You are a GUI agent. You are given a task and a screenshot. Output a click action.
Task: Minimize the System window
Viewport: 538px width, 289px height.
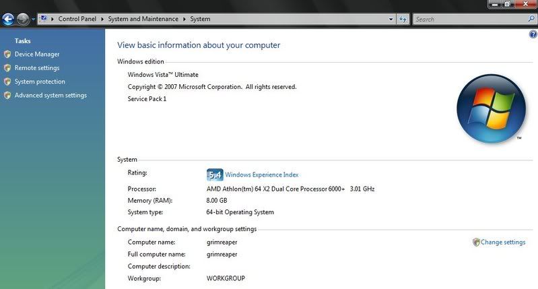[x=495, y=4]
